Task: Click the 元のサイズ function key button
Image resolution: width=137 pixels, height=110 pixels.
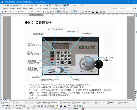Action: tap(53, 103)
